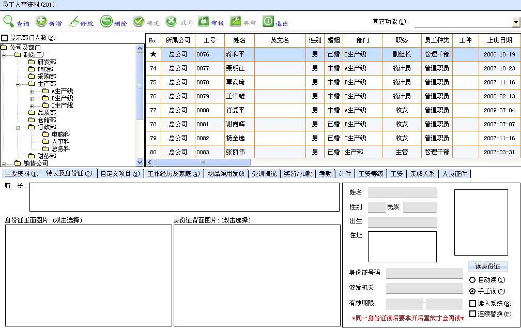Viewport: 521px width, 328px height.
Task: Select the 手工读 radio button
Action: point(472,291)
